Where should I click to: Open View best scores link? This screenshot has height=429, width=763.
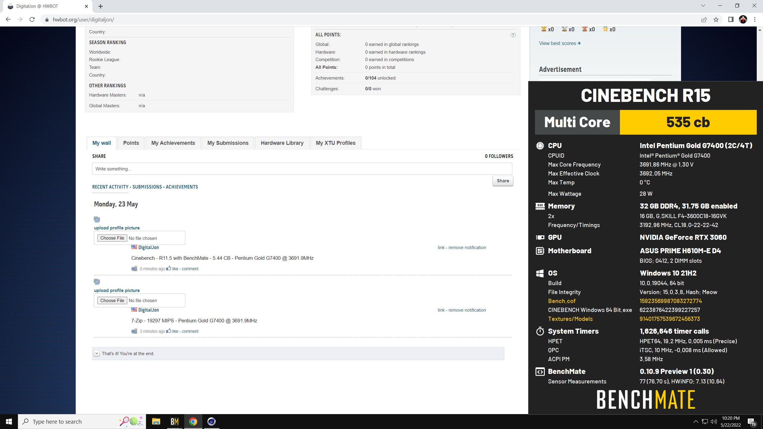559,43
